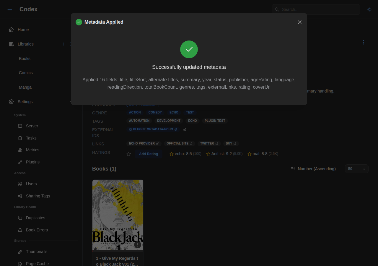Switch to the Comics library

pos(26,73)
